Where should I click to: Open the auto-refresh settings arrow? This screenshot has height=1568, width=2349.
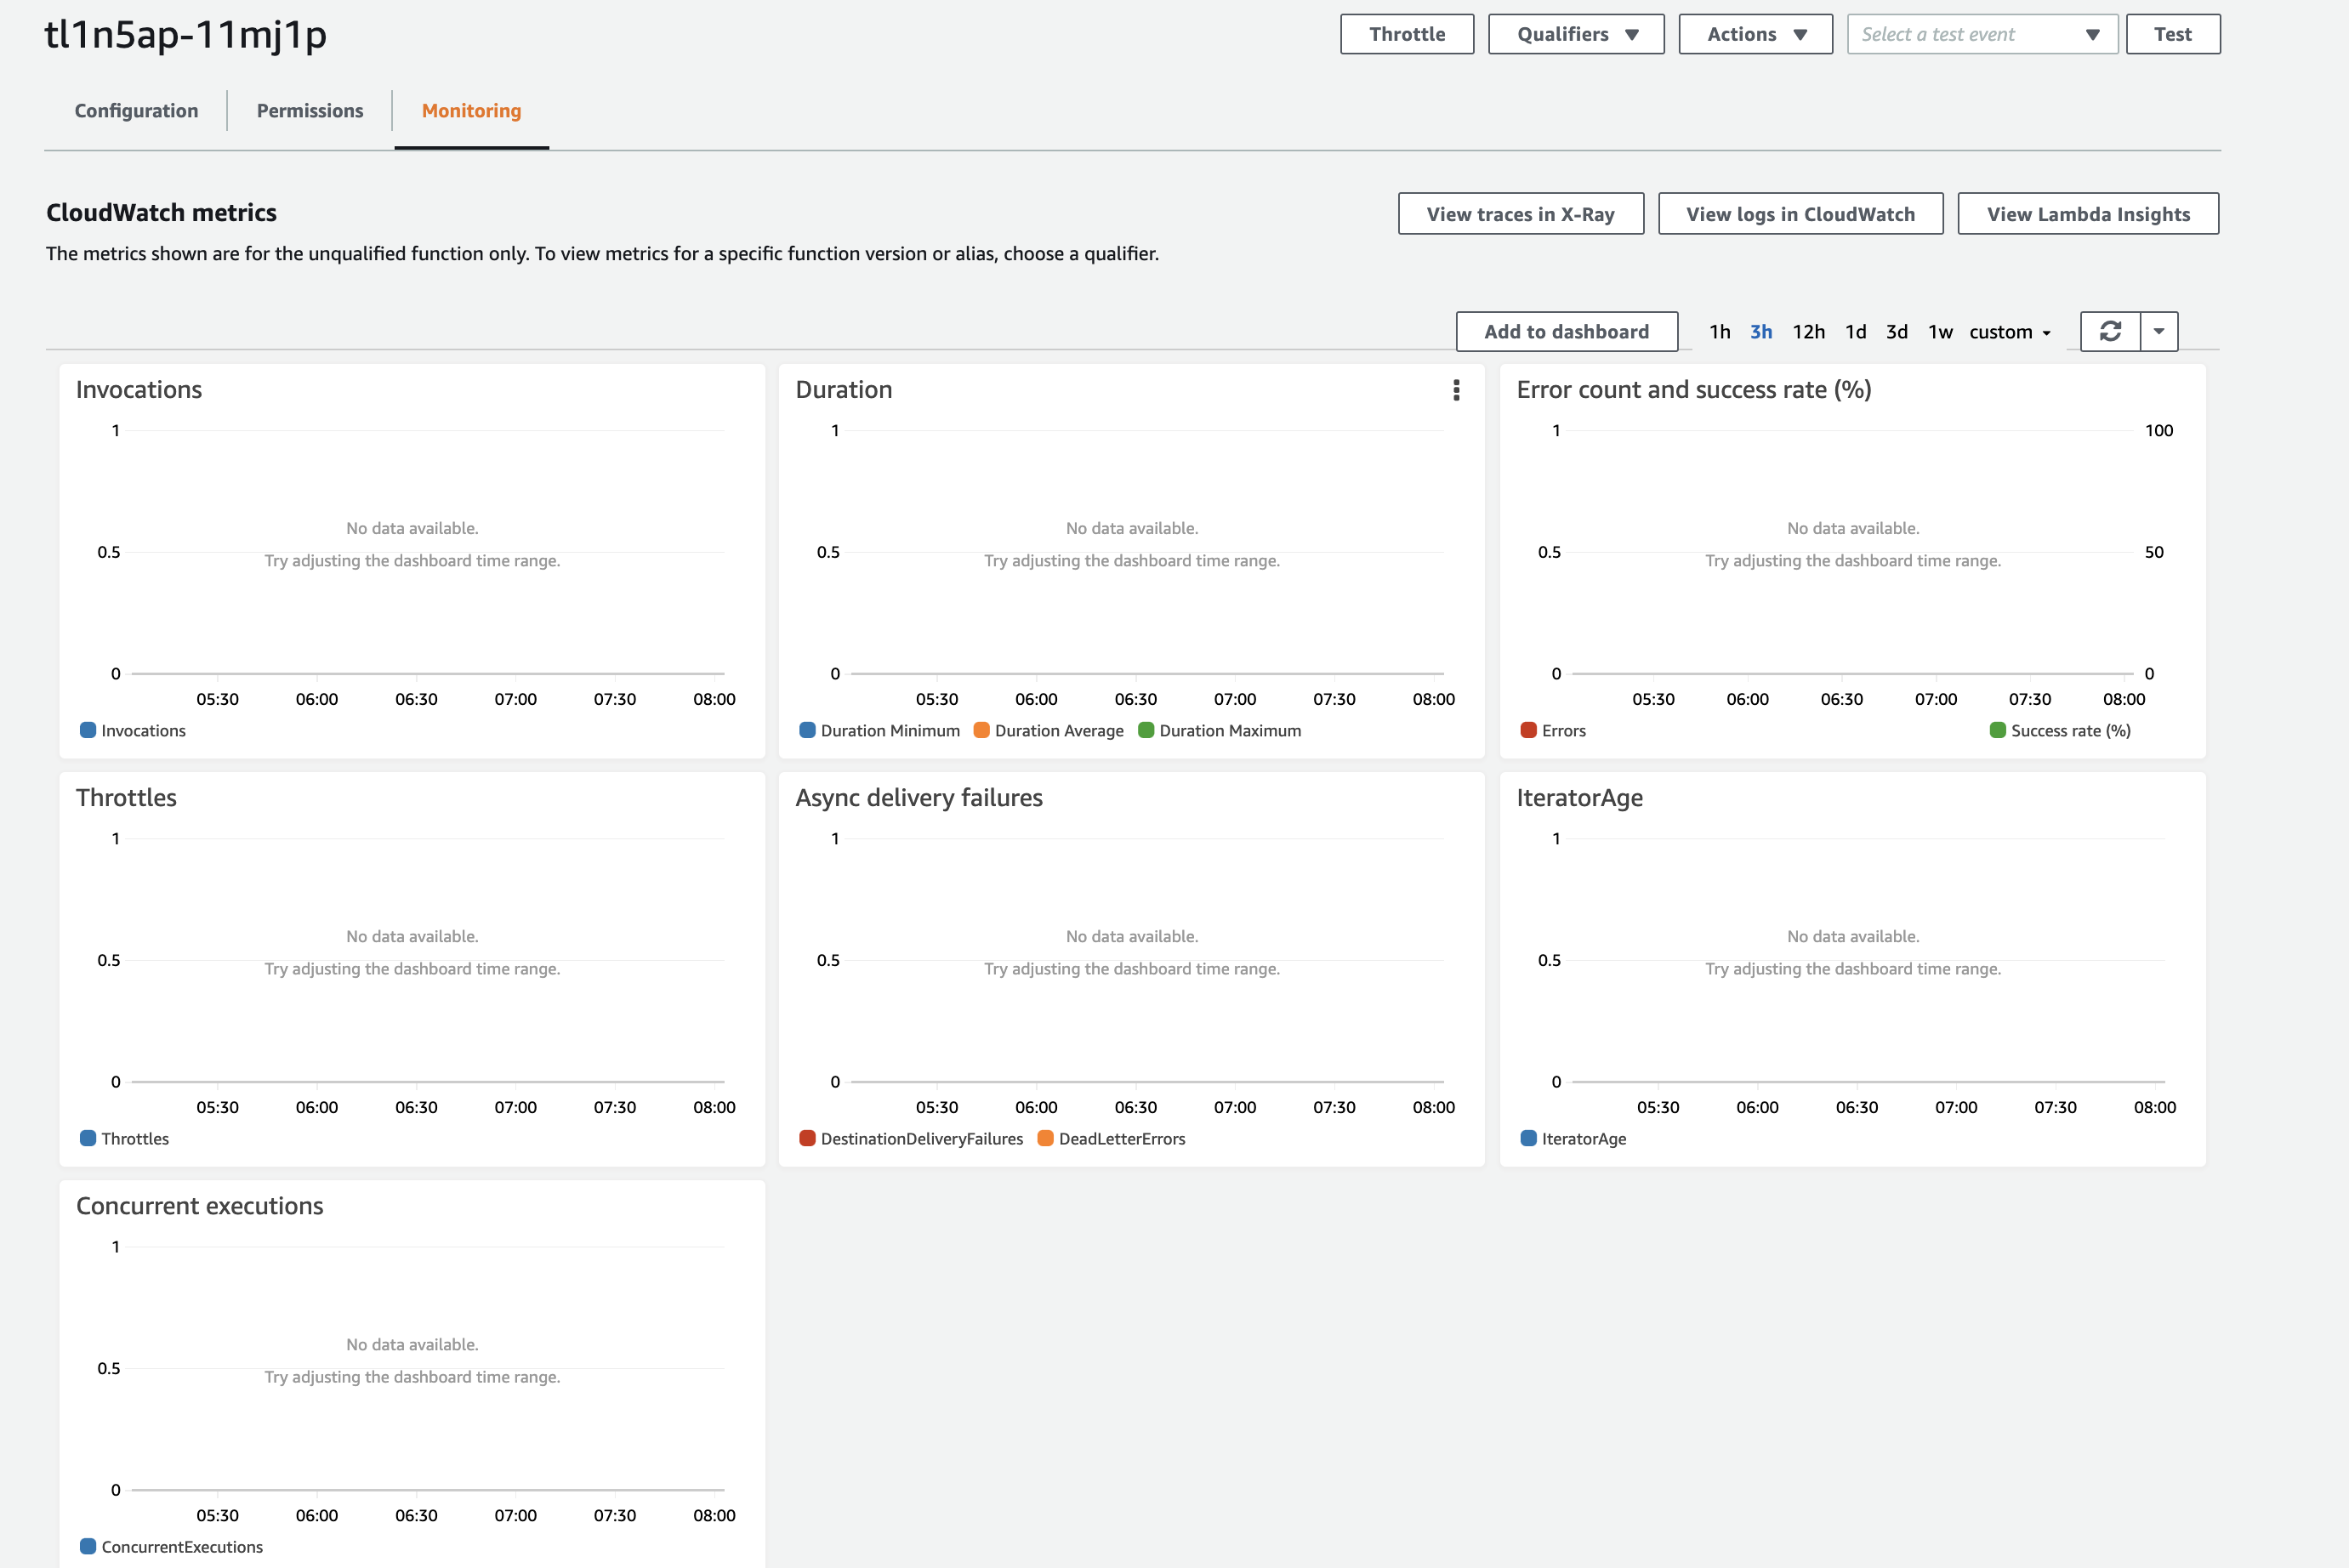(2158, 331)
